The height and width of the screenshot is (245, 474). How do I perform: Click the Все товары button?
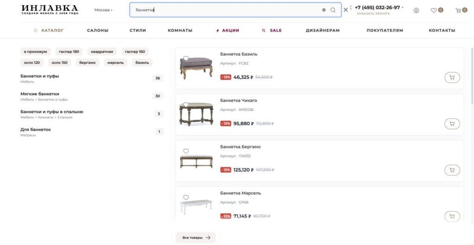coord(196,238)
